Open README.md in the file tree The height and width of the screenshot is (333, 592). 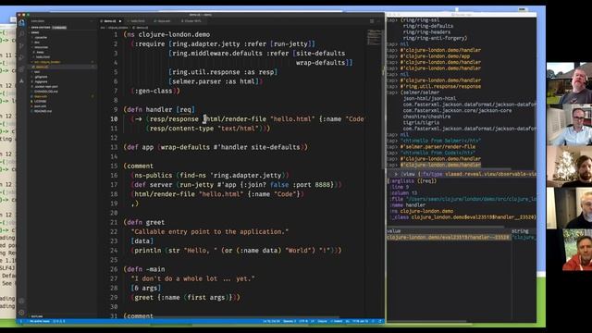click(x=43, y=111)
